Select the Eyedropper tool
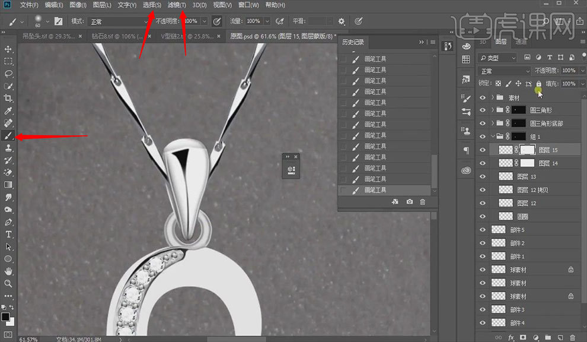 point(8,111)
